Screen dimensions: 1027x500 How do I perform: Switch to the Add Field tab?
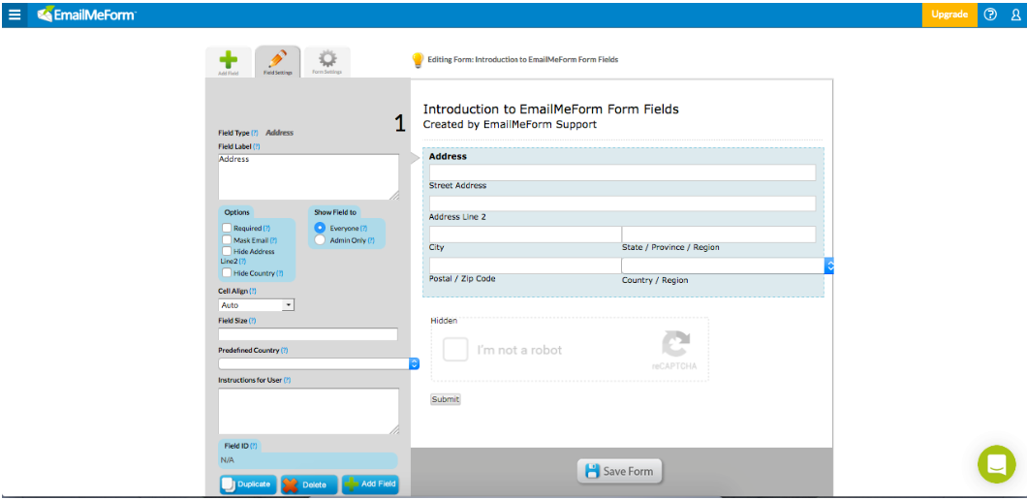(x=228, y=62)
